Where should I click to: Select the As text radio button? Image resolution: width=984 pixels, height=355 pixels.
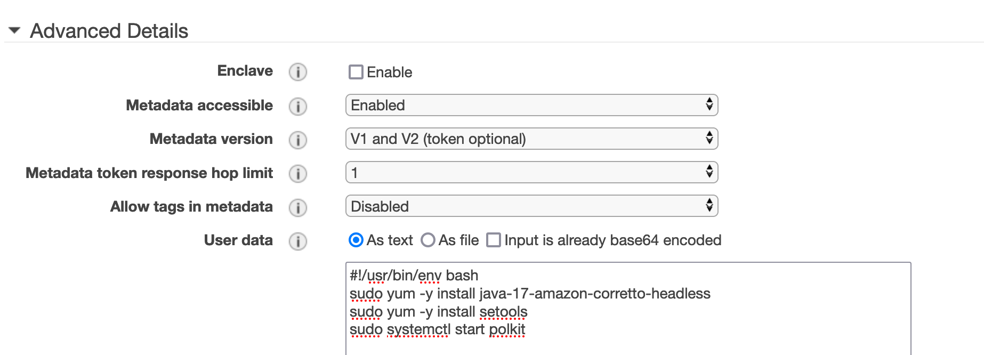tap(356, 240)
